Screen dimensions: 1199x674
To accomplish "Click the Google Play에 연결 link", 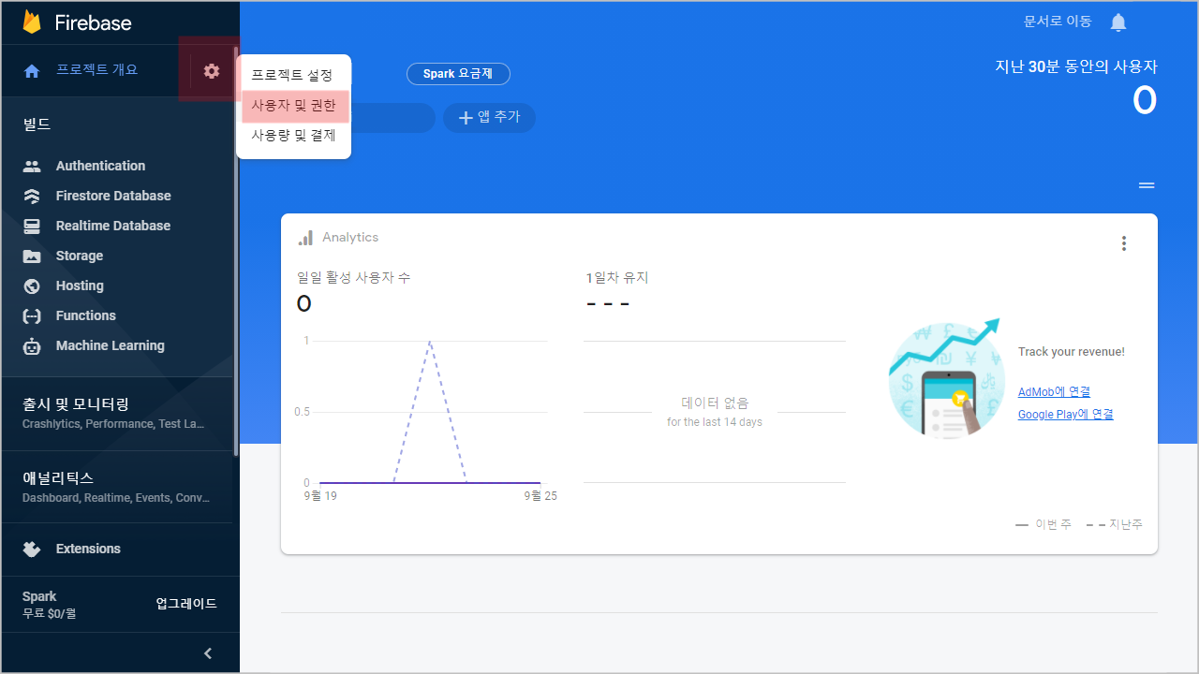I will click(1065, 415).
